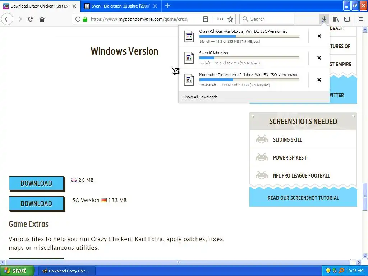The height and width of the screenshot is (276, 368).
Task: Bookmark this page with the star
Action: tap(230, 19)
